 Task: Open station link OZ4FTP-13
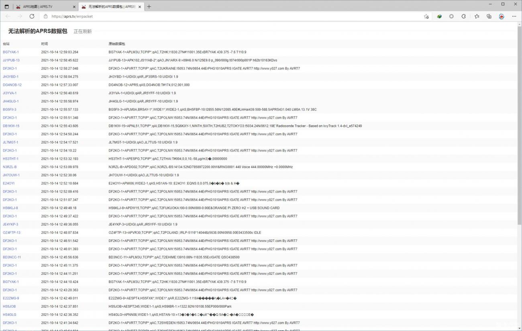[12, 233]
